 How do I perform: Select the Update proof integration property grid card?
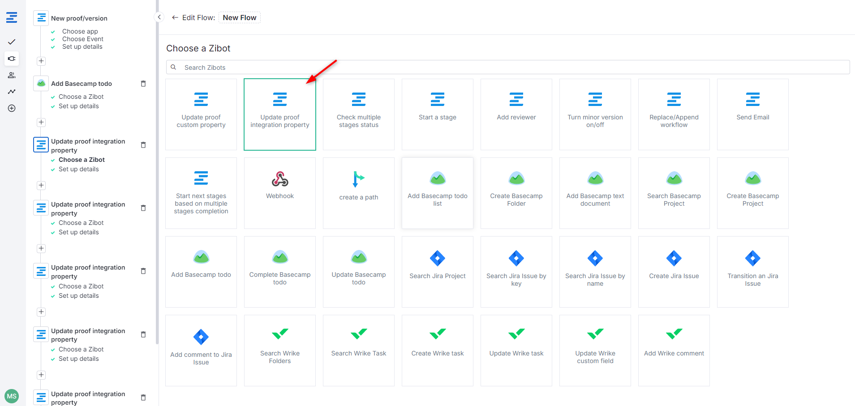coord(280,114)
